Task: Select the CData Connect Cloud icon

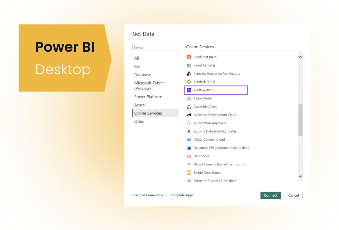Action: [x=189, y=140]
